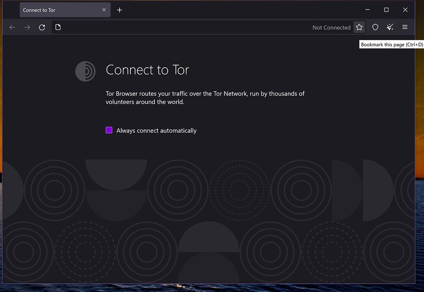Click the Bookmark this page tooltip
The image size is (424, 292).
tap(392, 44)
